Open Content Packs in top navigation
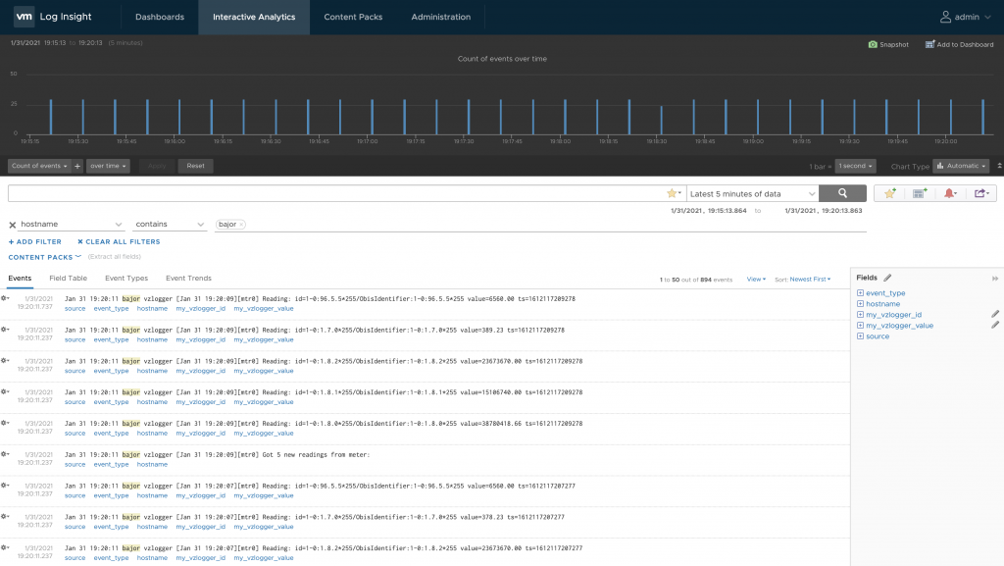This screenshot has height=566, width=1004. [353, 17]
